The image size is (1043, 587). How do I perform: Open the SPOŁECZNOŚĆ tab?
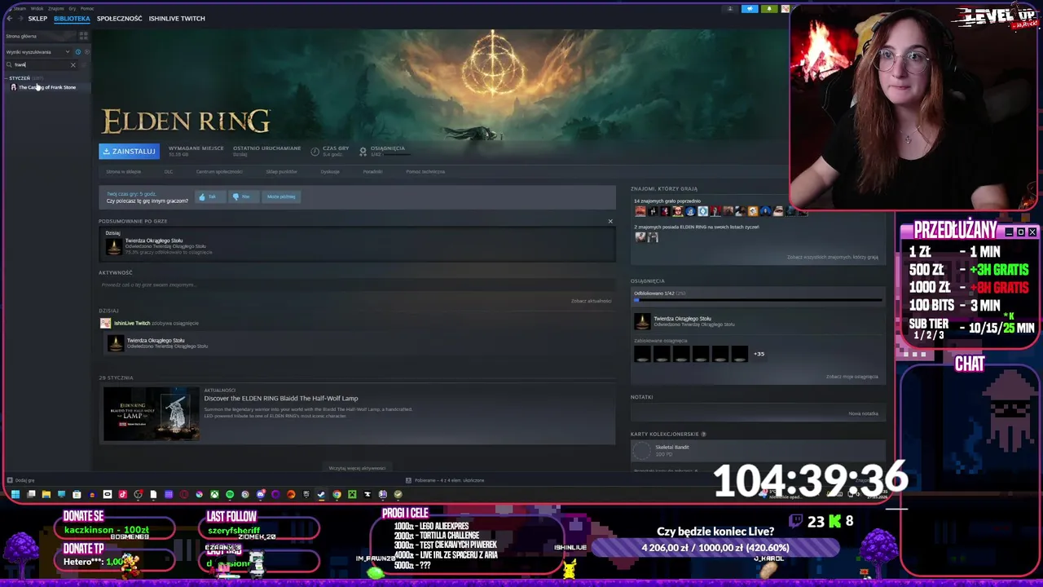coord(119,18)
